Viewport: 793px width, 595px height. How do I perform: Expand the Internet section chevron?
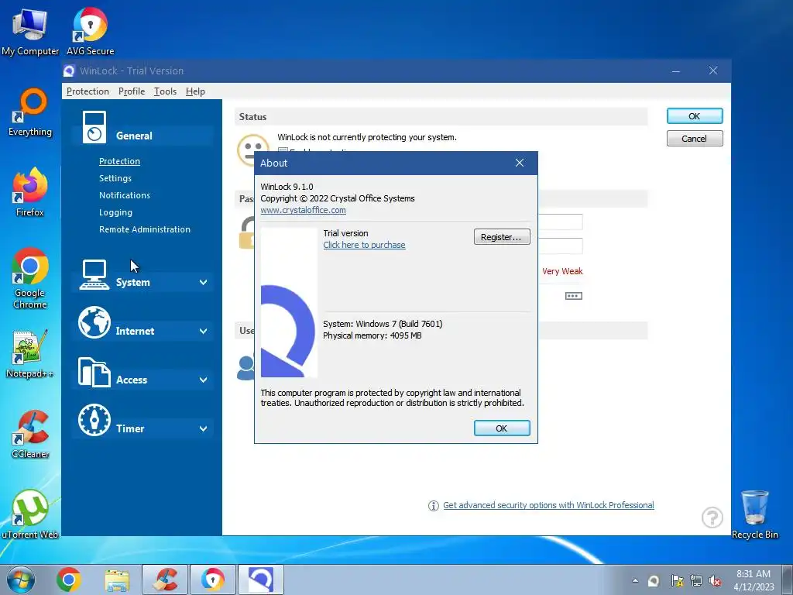[x=204, y=331]
